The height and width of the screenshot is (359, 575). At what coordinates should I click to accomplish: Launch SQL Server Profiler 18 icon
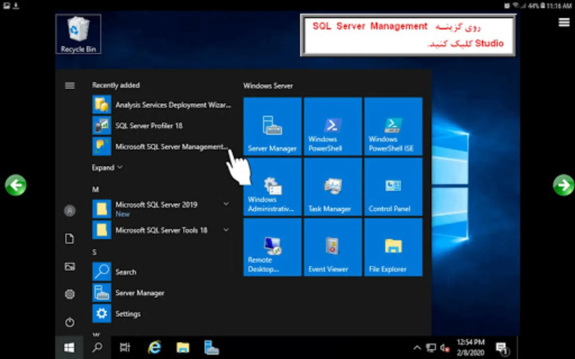point(102,126)
